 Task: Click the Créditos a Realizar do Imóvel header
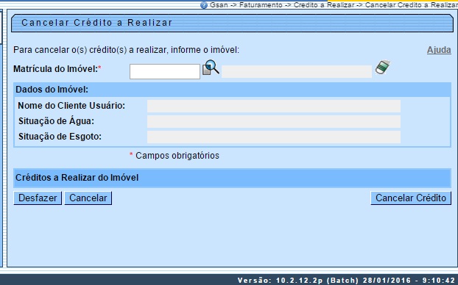click(232, 178)
